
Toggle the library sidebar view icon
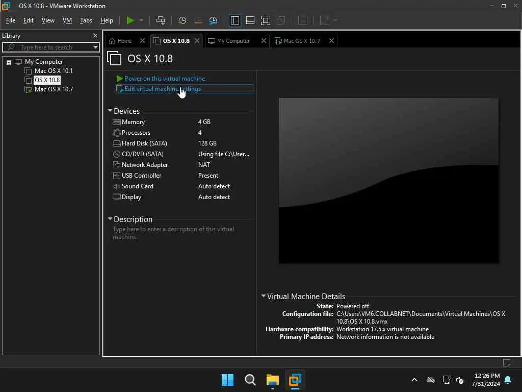[234, 20]
